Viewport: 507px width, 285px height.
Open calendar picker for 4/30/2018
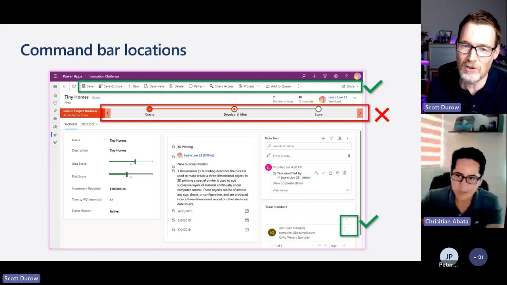247,211
